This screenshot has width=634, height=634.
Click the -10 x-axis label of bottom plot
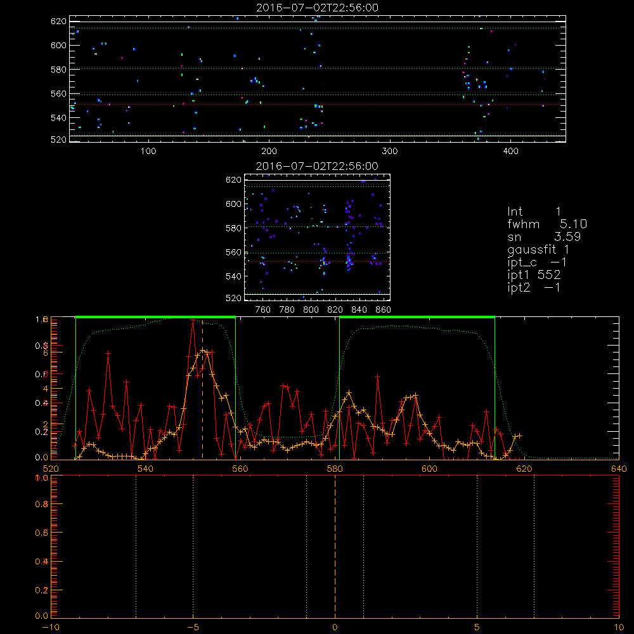click(x=51, y=627)
